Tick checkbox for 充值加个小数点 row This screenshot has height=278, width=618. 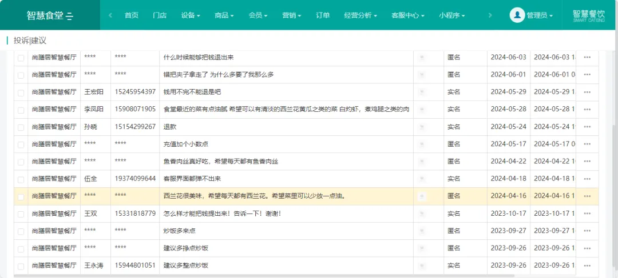21,144
